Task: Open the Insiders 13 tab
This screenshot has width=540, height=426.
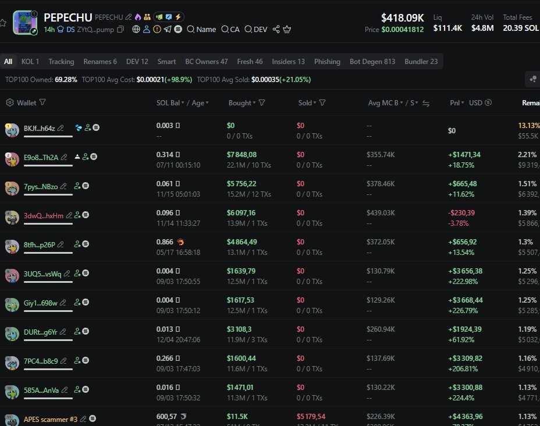Action: pos(288,62)
